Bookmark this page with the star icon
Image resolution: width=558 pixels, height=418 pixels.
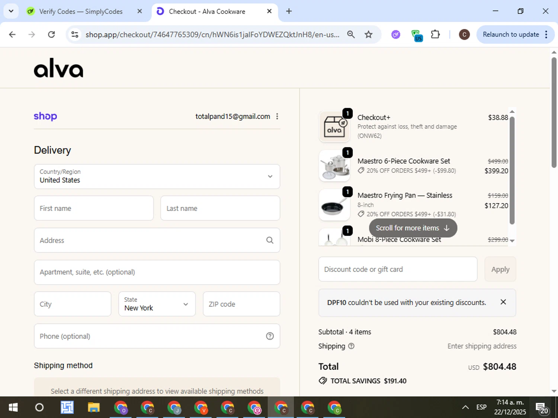368,35
